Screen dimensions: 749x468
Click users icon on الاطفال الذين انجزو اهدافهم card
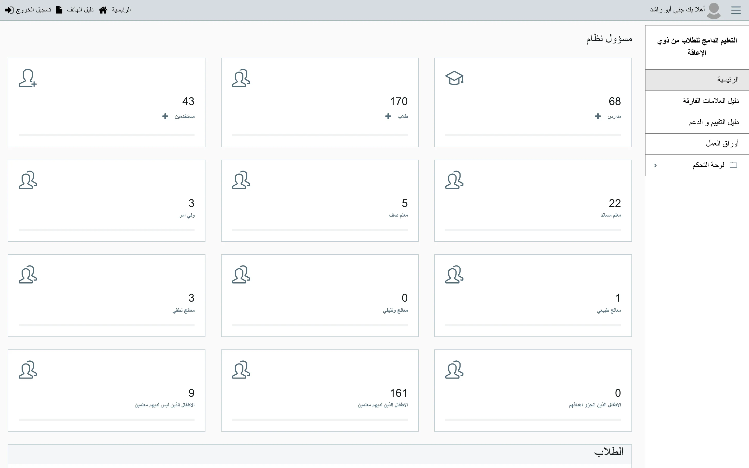(x=454, y=369)
